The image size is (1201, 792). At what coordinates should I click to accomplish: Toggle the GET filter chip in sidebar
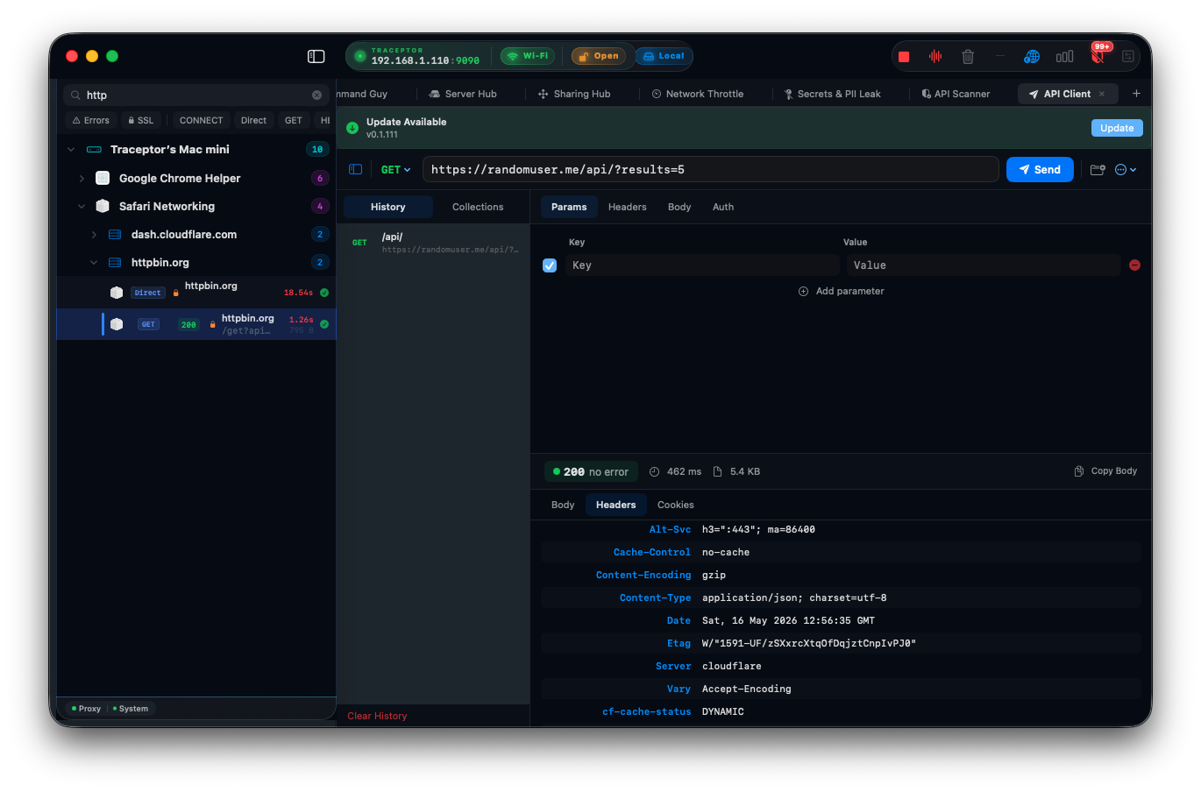point(294,120)
